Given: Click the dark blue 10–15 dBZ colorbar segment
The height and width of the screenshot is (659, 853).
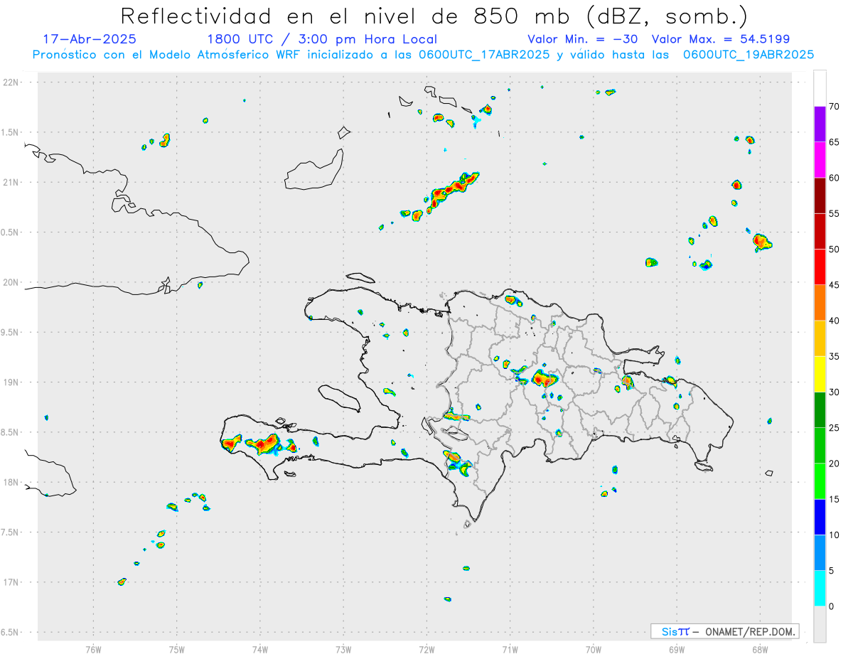Looking at the screenshot, I should (820, 517).
